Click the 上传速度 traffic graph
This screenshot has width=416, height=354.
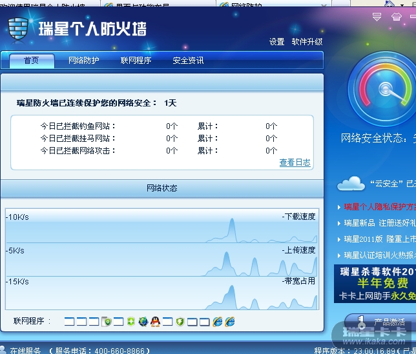(162, 260)
